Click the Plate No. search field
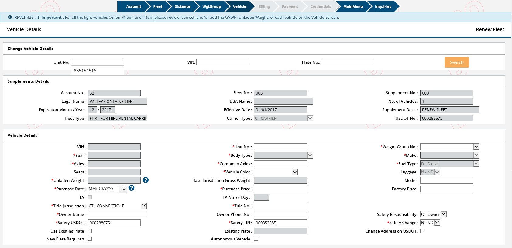 (347, 62)
